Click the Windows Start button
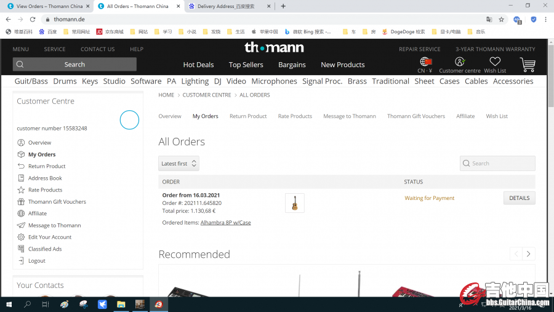The width and height of the screenshot is (554, 312). point(9,304)
